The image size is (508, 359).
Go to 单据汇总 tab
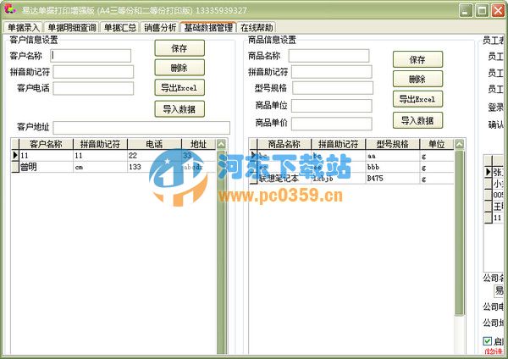click(x=120, y=28)
